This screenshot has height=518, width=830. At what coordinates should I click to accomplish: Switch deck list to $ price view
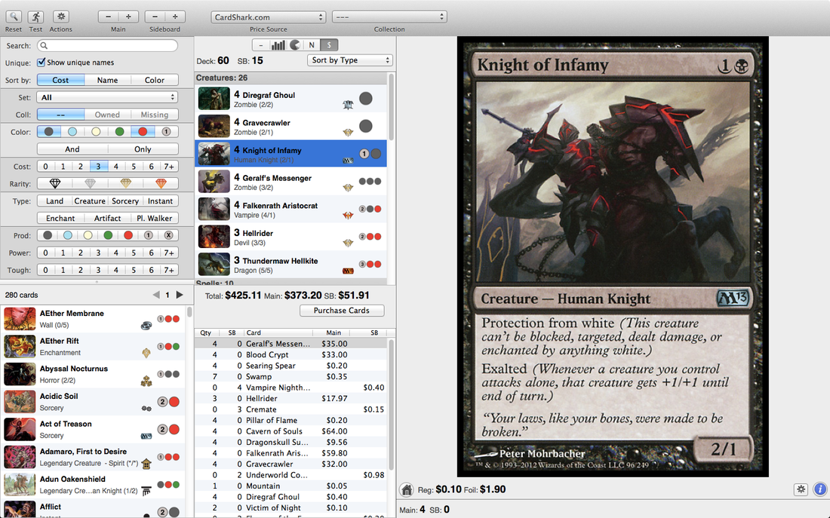(x=329, y=45)
